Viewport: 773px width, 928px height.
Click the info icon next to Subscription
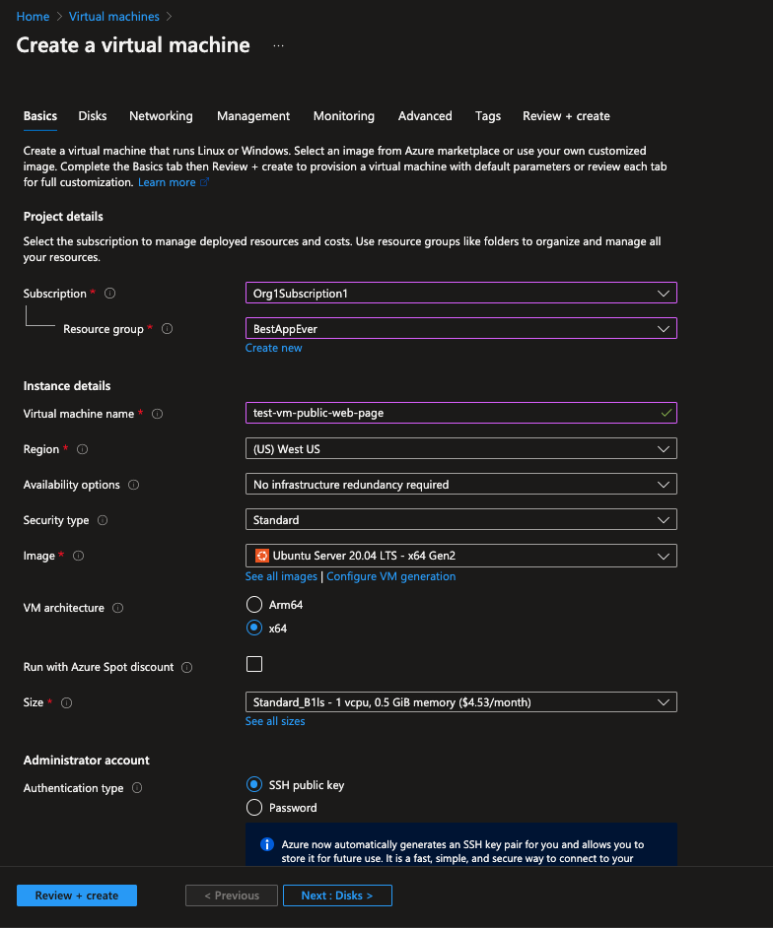[109, 293]
